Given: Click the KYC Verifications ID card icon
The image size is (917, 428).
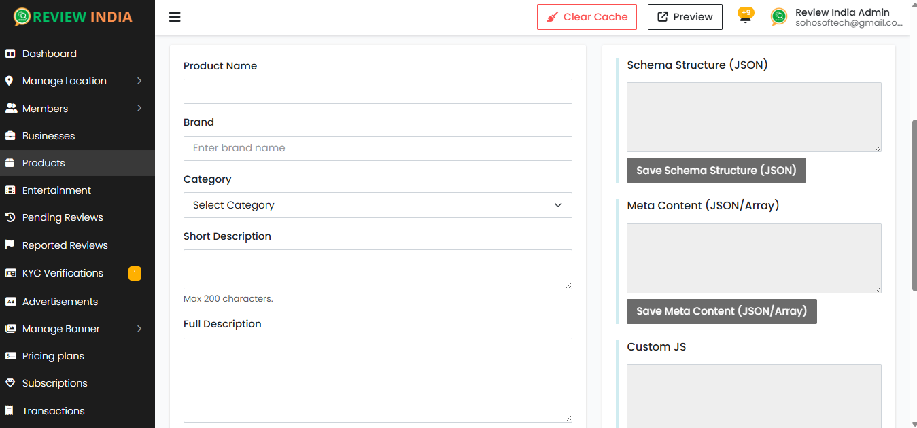Looking at the screenshot, I should (10, 273).
